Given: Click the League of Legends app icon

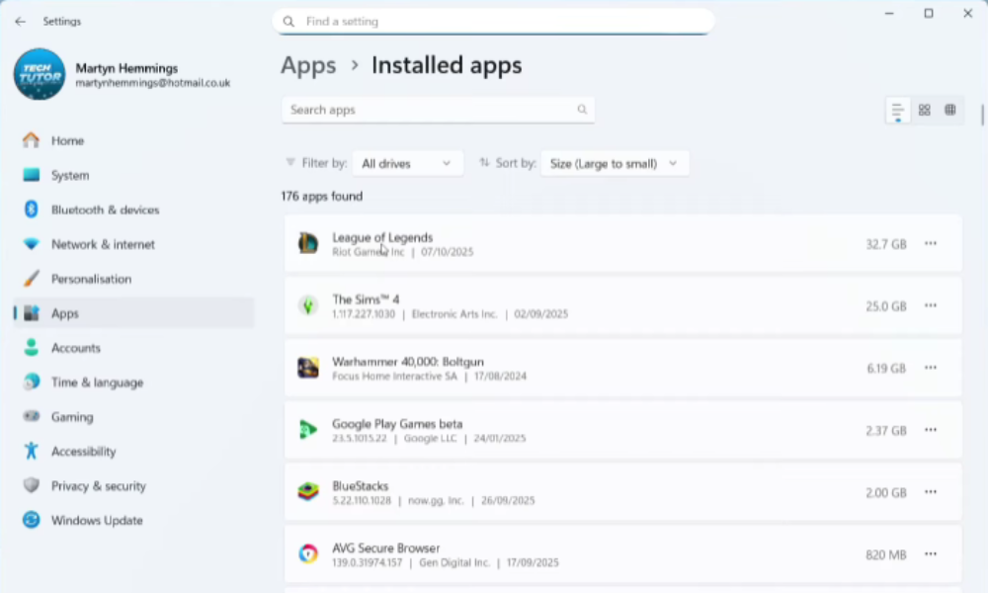Looking at the screenshot, I should 308,244.
